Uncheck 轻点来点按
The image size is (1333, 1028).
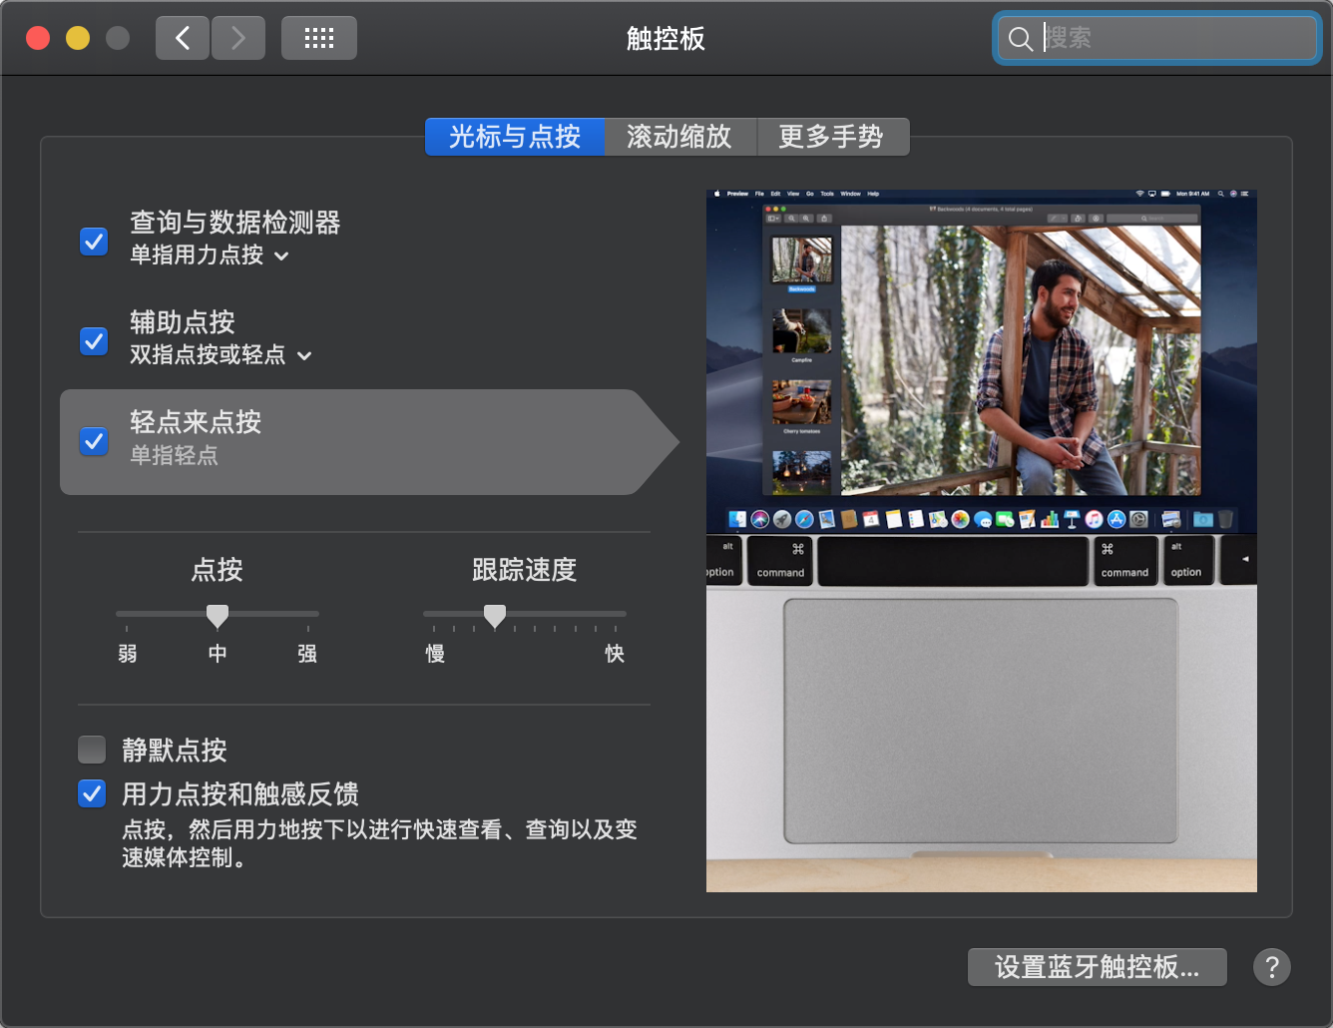93,440
